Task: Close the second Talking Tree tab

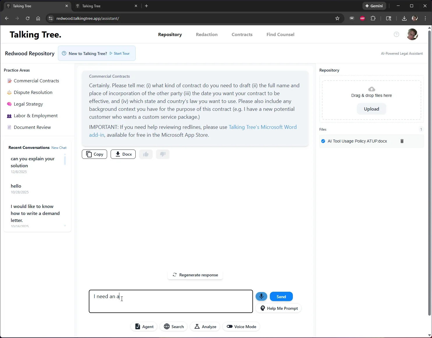Action: [x=136, y=6]
